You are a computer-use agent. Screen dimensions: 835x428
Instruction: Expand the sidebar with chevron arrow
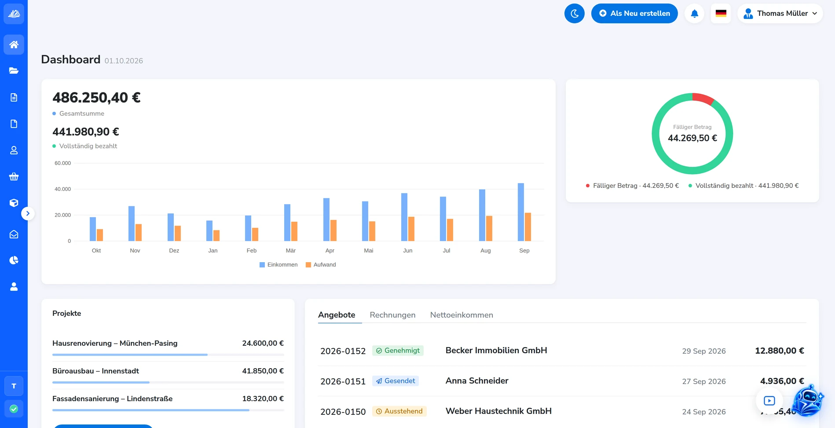click(28, 213)
